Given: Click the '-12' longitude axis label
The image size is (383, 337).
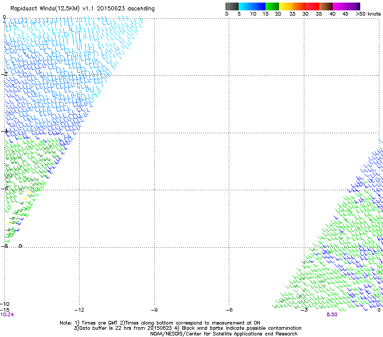Looking at the screenshot, I should point(79,310).
